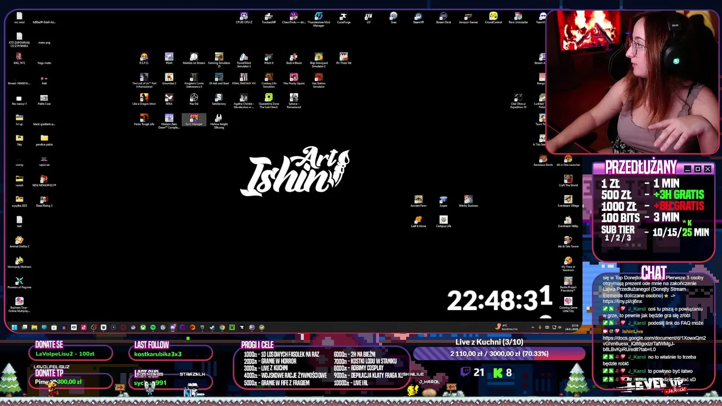Select the REKA game icon
The height and width of the screenshot is (406, 722).
click(x=169, y=100)
